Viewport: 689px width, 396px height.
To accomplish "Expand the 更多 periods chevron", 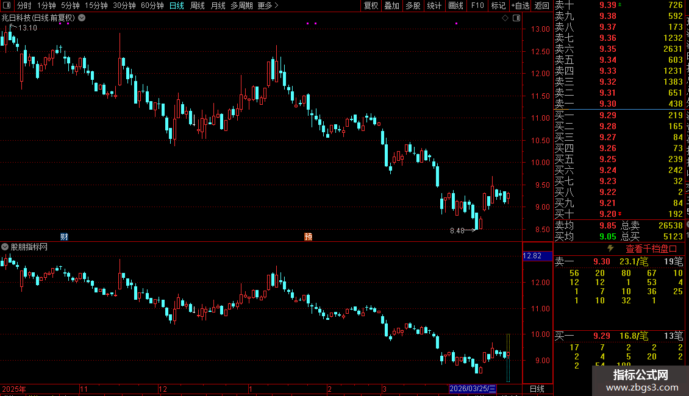I will [x=276, y=5].
